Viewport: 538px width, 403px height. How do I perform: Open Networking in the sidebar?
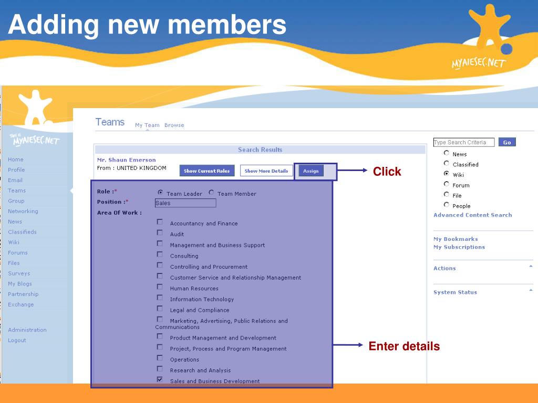pos(23,211)
